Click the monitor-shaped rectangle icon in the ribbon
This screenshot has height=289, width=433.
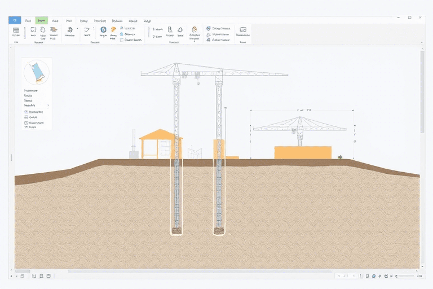pyautogui.click(x=243, y=29)
